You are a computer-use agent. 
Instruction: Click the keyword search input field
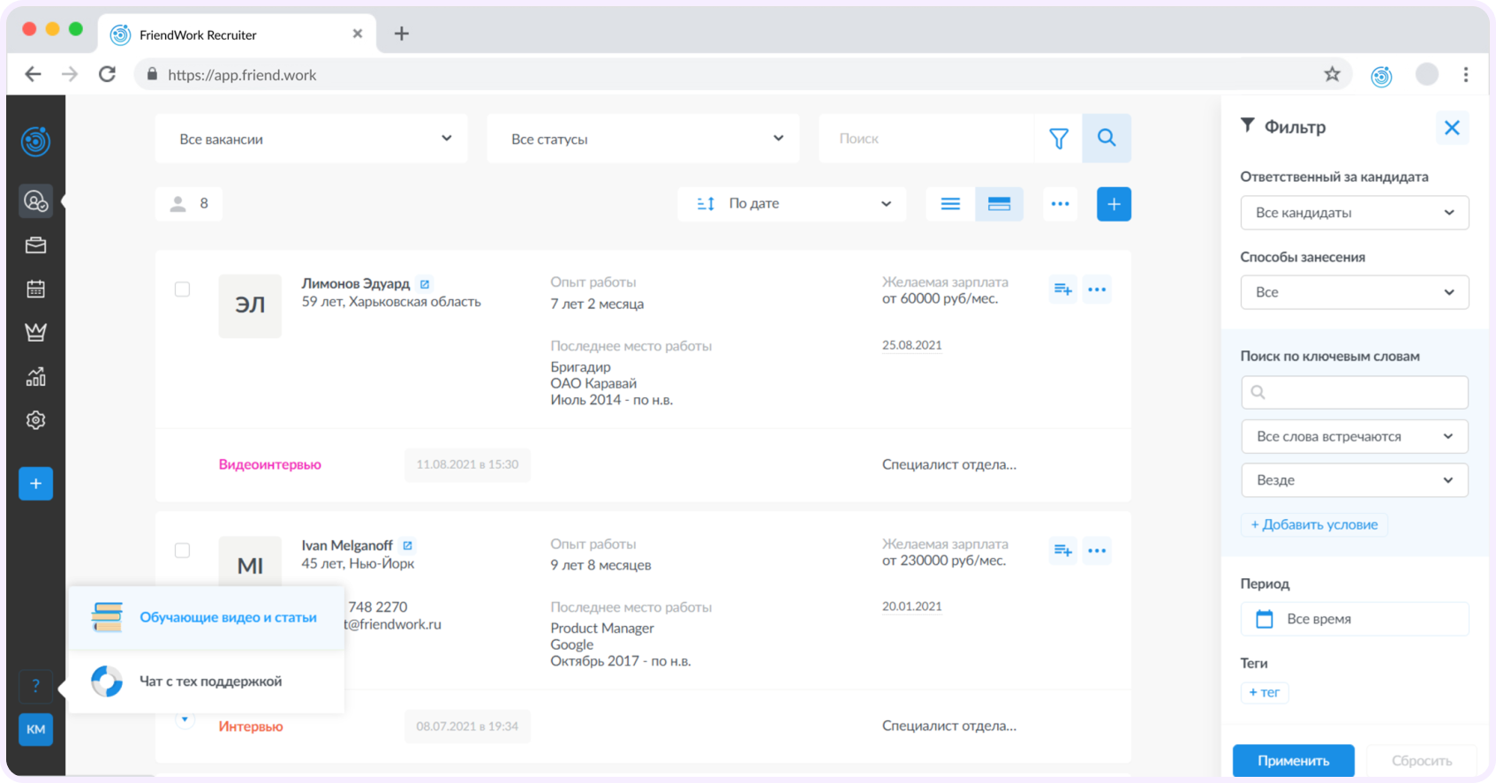[1355, 392]
